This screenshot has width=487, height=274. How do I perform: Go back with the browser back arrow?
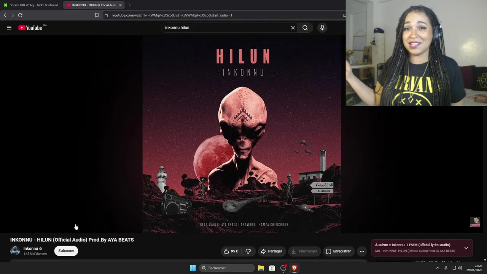[x=5, y=15]
